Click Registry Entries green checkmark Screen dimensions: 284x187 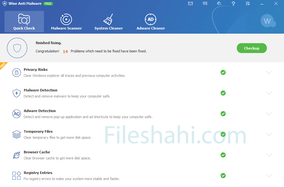pos(223,176)
